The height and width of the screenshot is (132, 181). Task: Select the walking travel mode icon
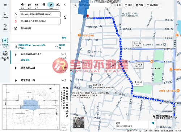coord(51,5)
